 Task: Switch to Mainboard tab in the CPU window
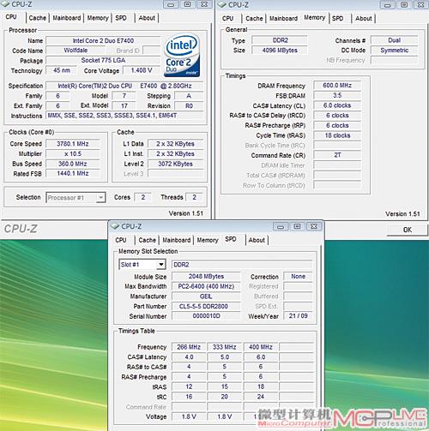click(67, 18)
